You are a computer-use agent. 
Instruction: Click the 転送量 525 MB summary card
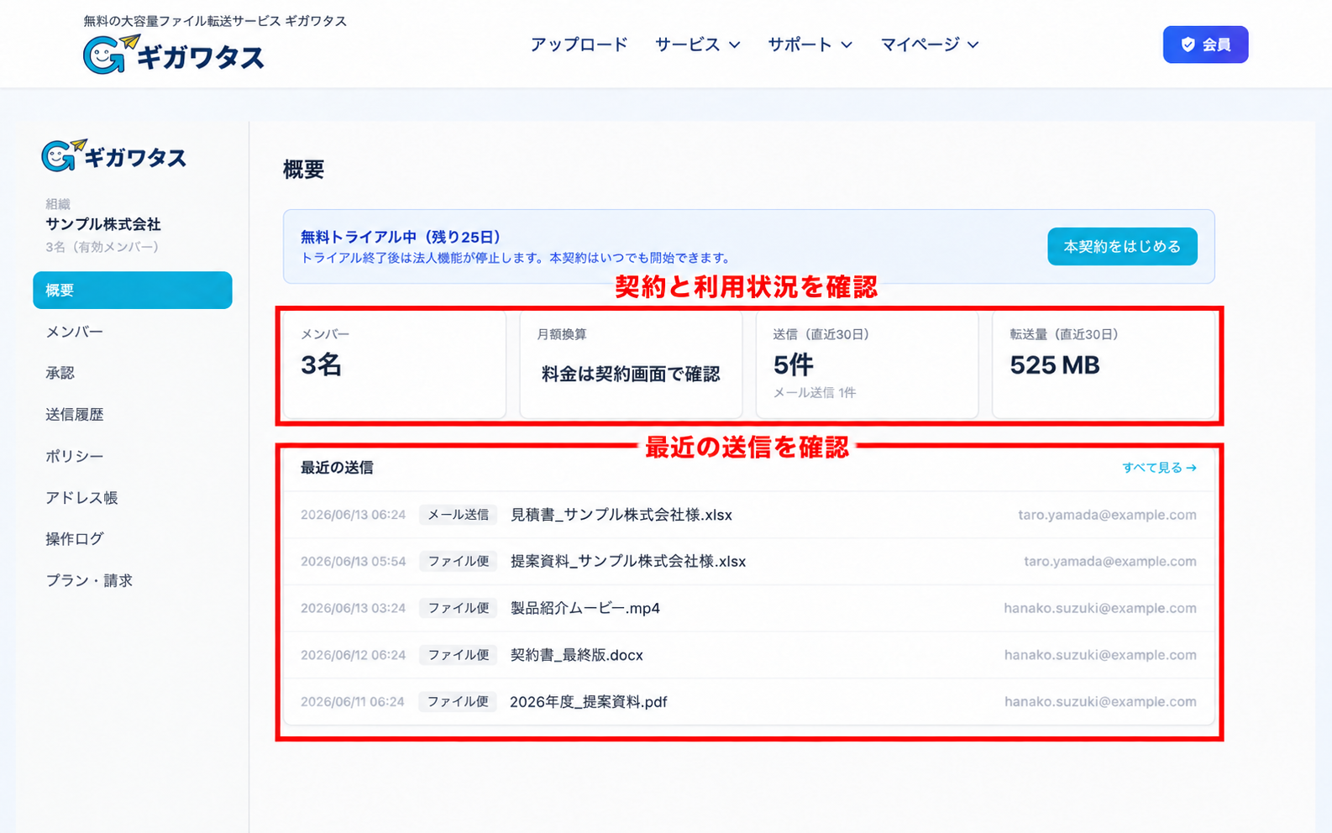pos(1104,365)
